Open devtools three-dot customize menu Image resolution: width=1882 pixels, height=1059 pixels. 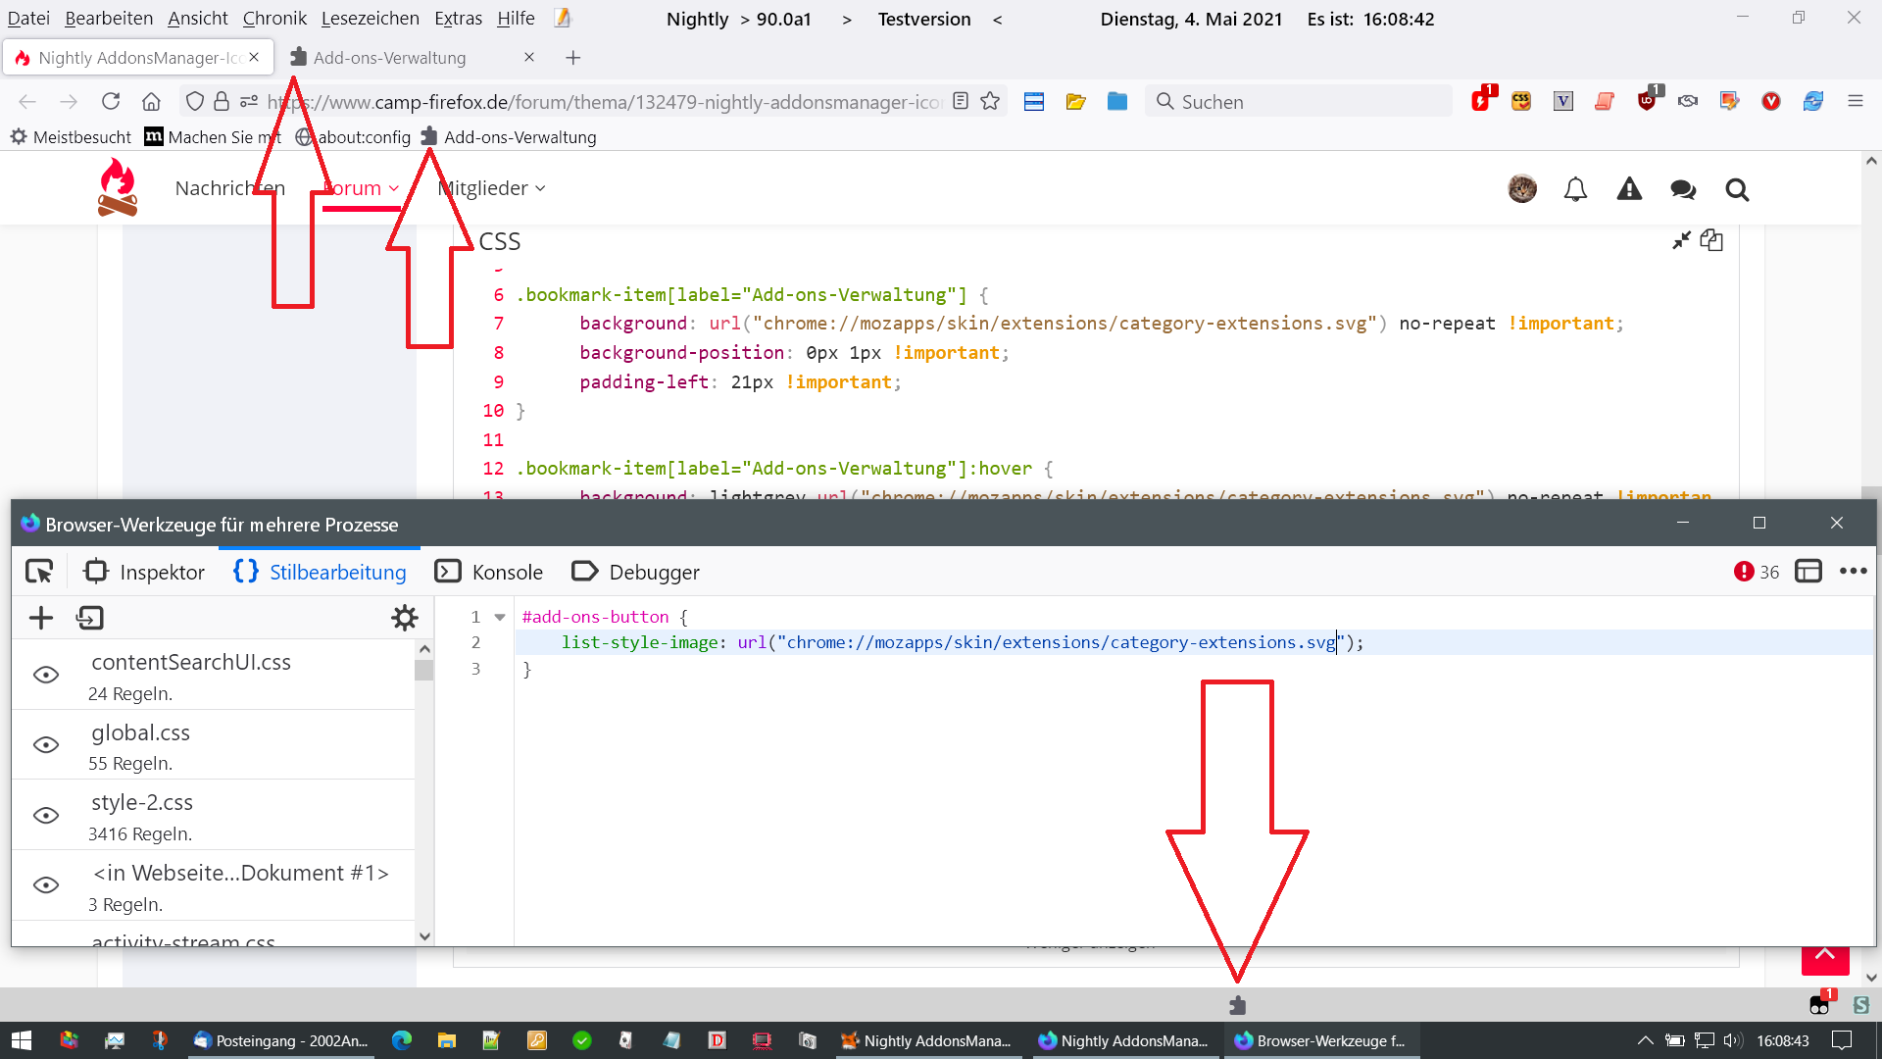pyautogui.click(x=1853, y=572)
